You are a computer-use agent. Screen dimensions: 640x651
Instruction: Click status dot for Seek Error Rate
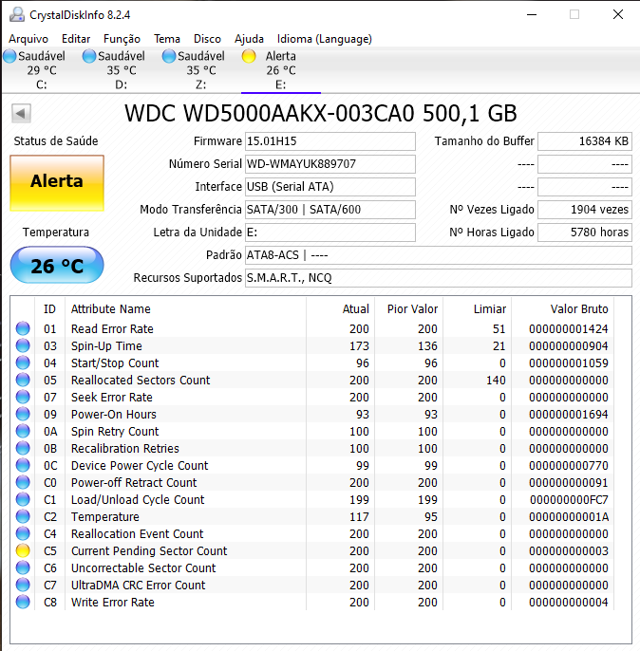click(23, 397)
